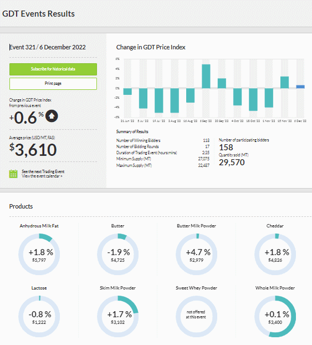This screenshot has height=345, width=312.
Task: Click the minimum supply value 27,075
Action: point(204,159)
